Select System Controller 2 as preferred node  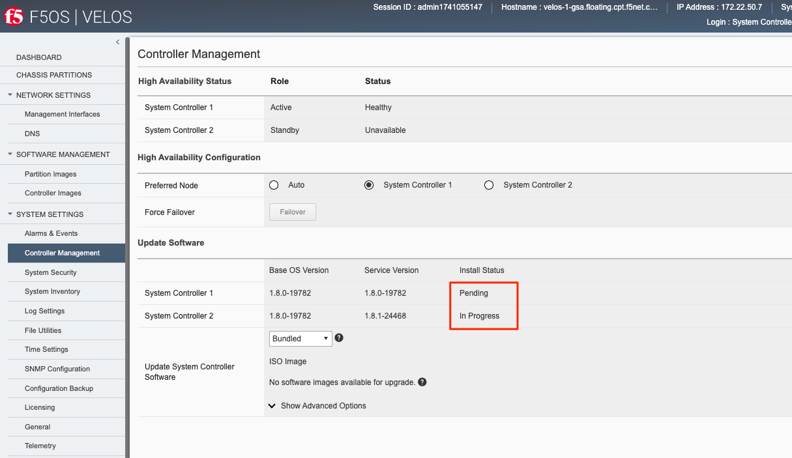pos(489,185)
